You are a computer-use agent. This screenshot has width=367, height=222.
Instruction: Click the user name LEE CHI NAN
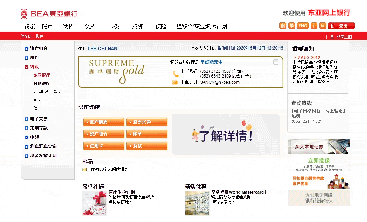click(102, 48)
